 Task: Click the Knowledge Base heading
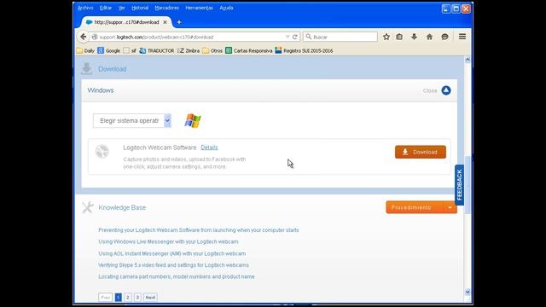click(x=122, y=207)
